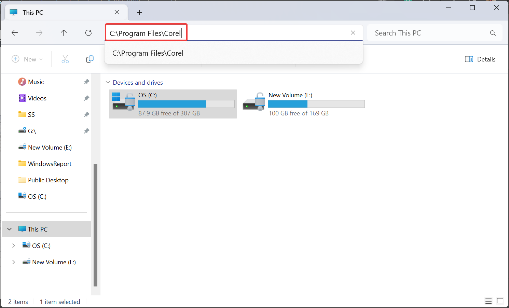Cut the selected item using scissors icon
Image resolution: width=509 pixels, height=308 pixels.
click(65, 59)
